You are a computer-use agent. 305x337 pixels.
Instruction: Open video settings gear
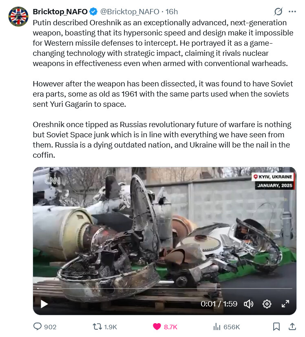coord(267,304)
